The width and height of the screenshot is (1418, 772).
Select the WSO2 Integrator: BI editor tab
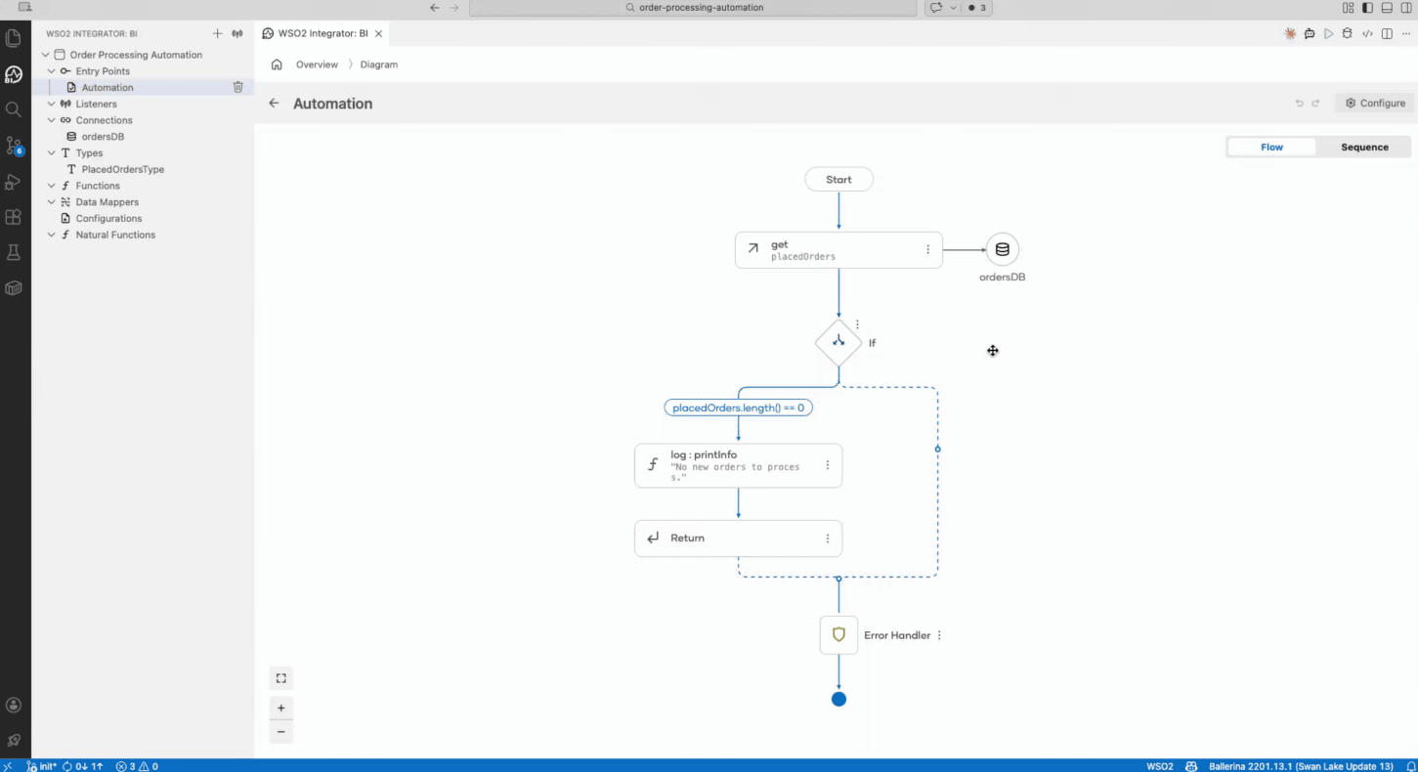(322, 33)
